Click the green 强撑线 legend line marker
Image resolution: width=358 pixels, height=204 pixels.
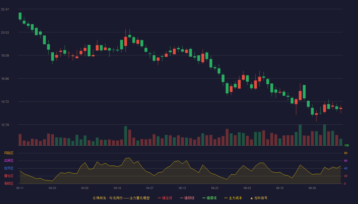[204, 198]
